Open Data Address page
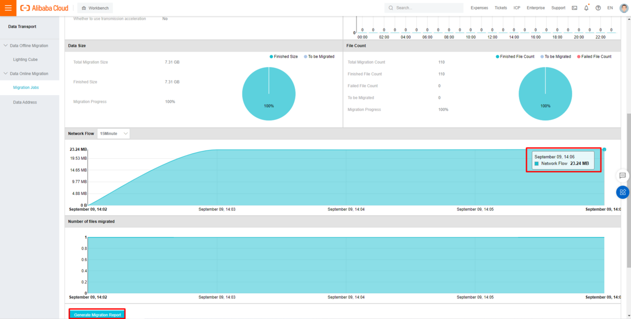 (25, 102)
